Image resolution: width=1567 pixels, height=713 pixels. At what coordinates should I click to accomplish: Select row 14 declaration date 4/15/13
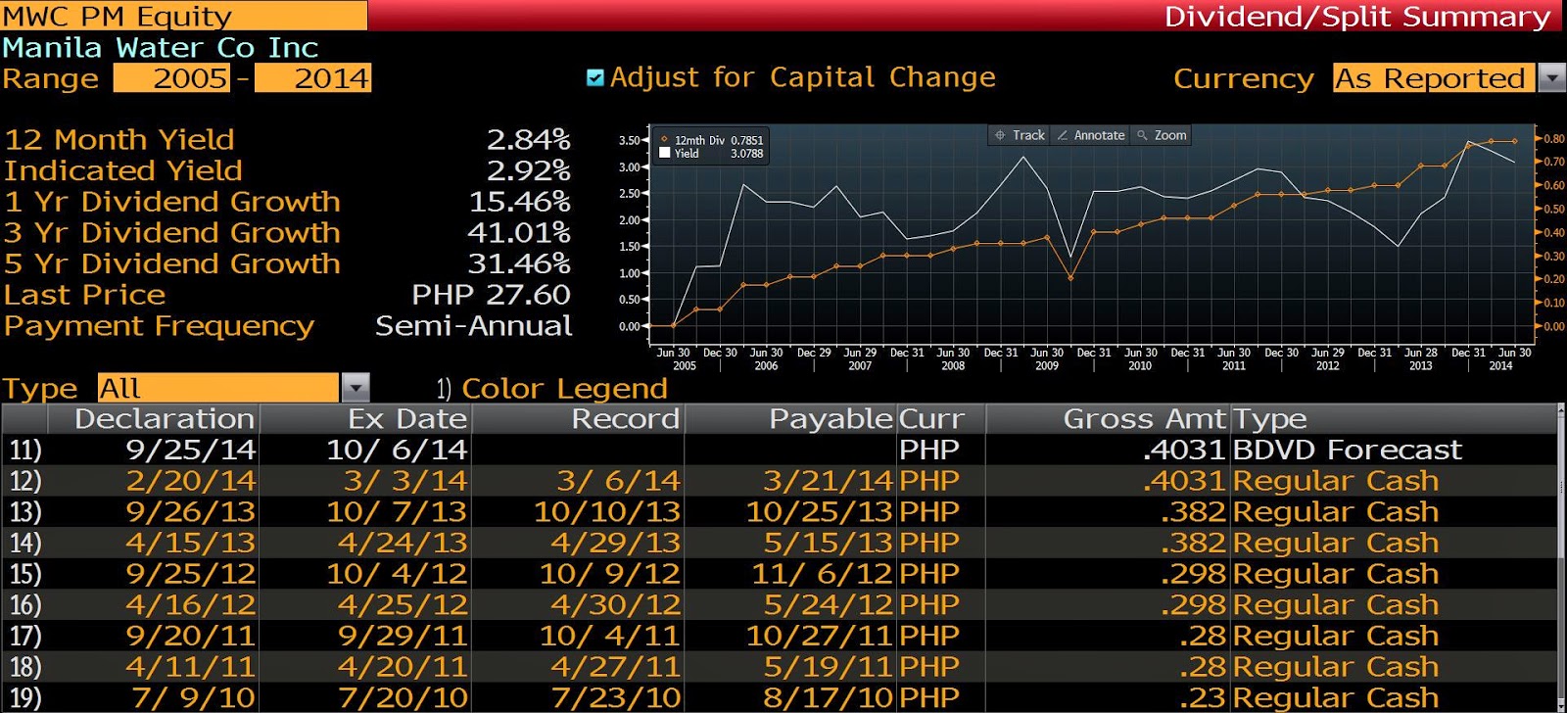click(190, 543)
